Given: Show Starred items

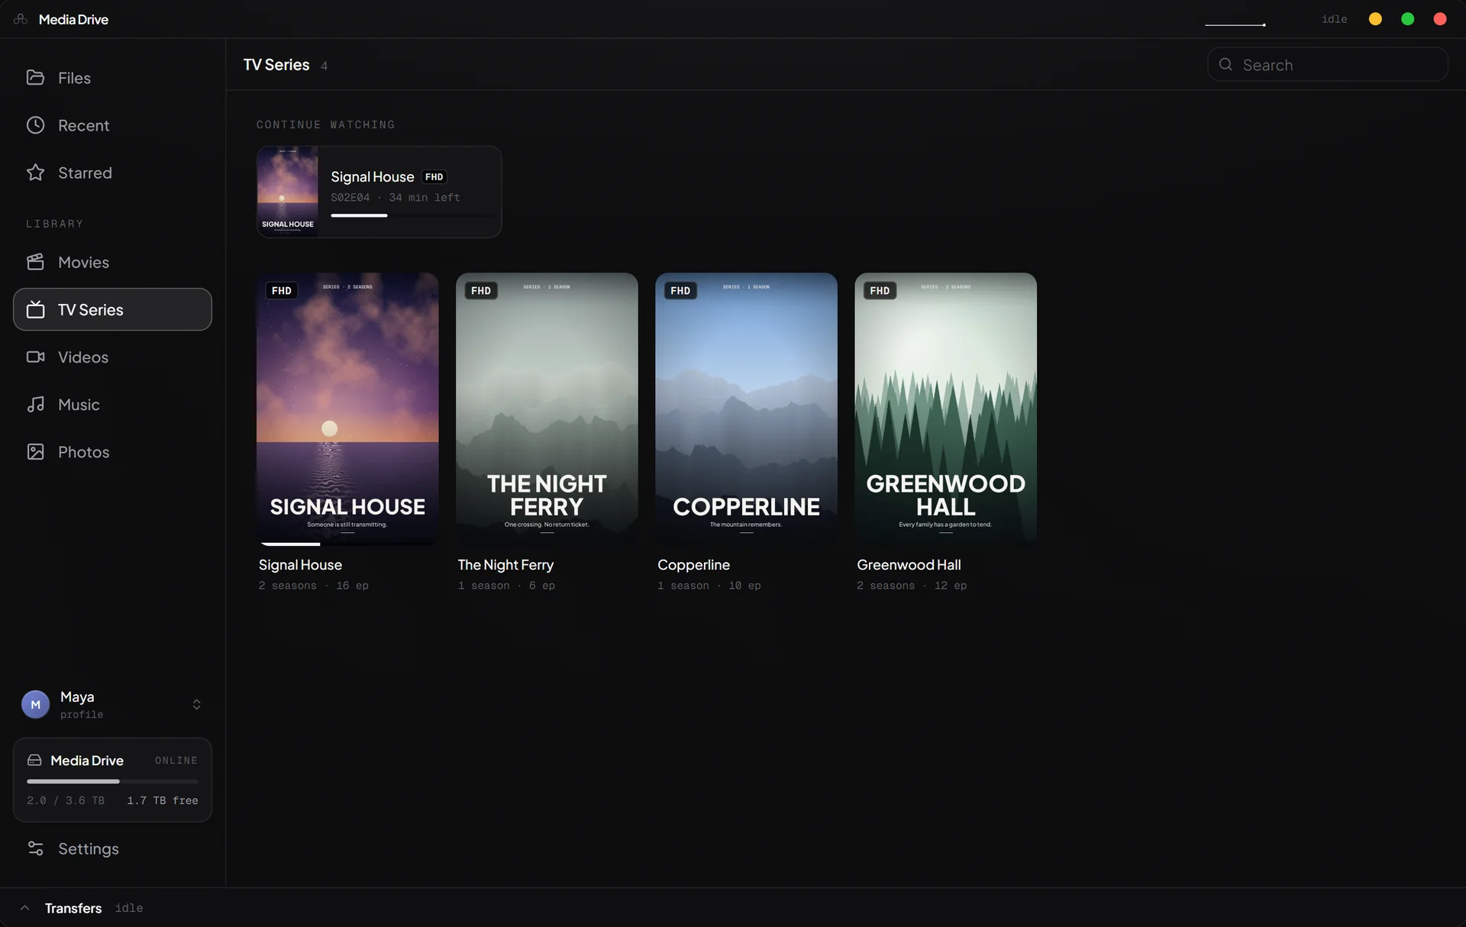Looking at the screenshot, I should point(112,173).
